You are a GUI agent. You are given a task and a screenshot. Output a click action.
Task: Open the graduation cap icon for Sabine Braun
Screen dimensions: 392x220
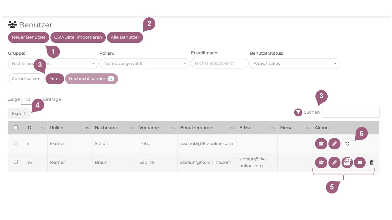point(321,163)
